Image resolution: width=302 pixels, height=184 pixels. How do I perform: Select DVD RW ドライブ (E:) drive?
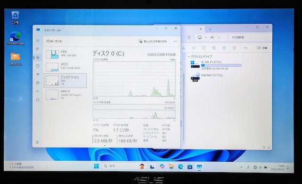(x=207, y=77)
